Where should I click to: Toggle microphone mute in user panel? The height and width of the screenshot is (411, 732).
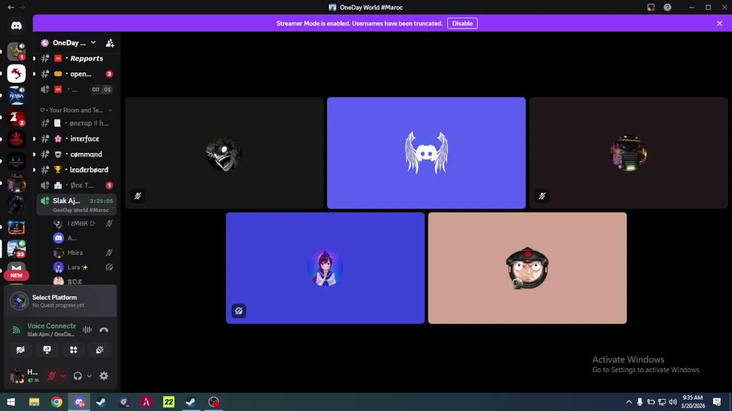(x=51, y=376)
